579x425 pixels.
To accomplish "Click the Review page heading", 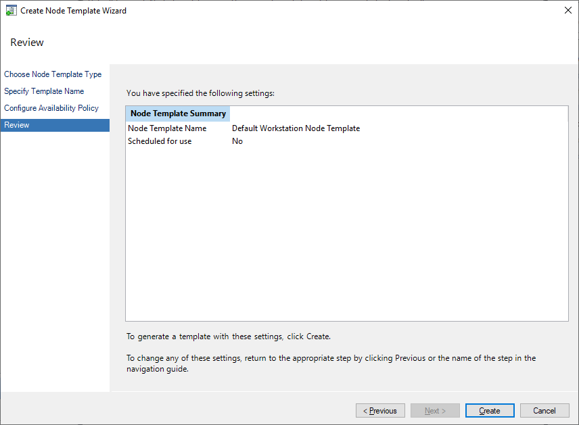I will pos(27,42).
